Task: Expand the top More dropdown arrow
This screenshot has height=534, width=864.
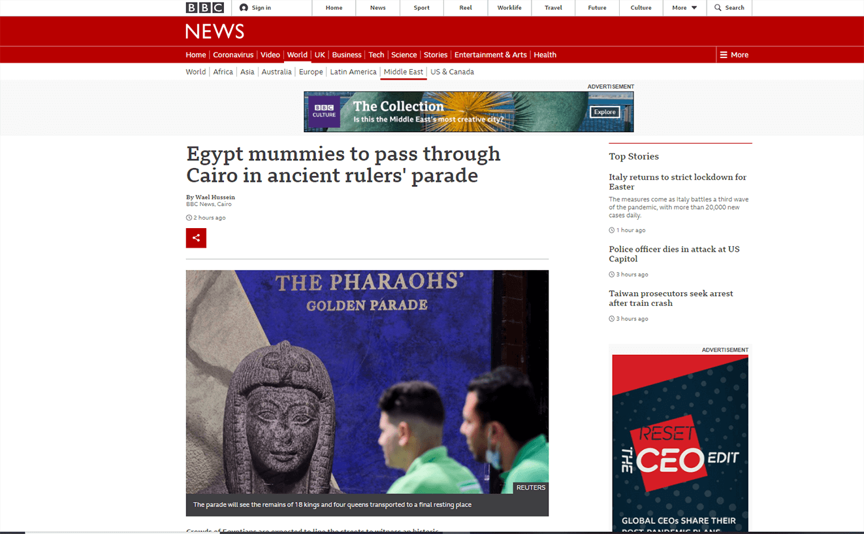Action: 694,8
